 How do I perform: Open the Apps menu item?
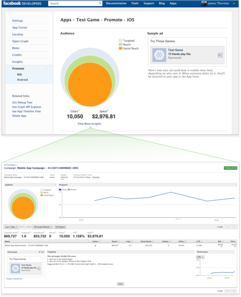click(173, 3)
